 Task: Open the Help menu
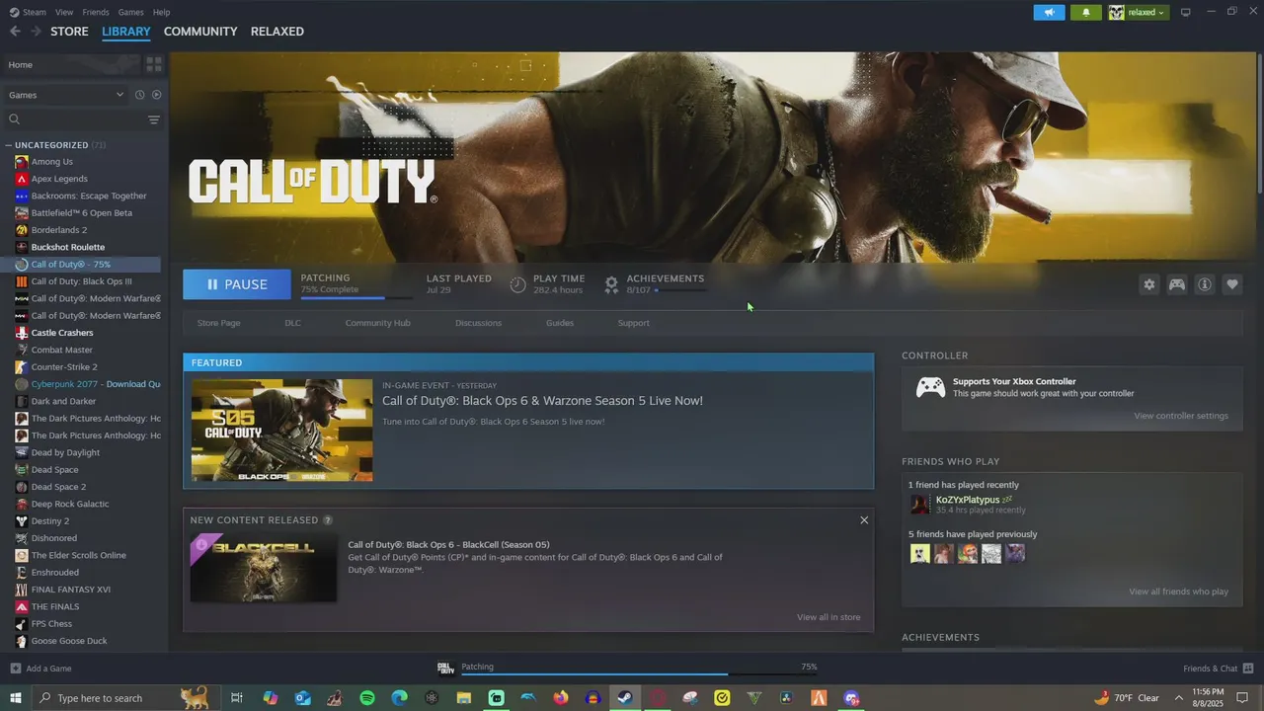(161, 12)
